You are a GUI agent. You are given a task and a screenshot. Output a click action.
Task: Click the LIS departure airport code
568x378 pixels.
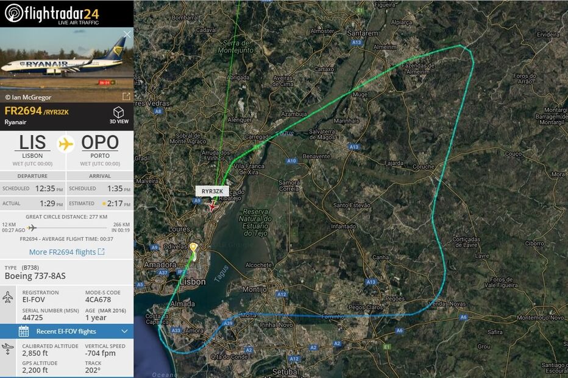click(32, 142)
